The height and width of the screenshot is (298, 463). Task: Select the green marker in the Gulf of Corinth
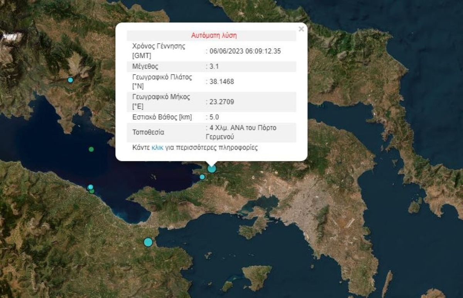(x=91, y=149)
